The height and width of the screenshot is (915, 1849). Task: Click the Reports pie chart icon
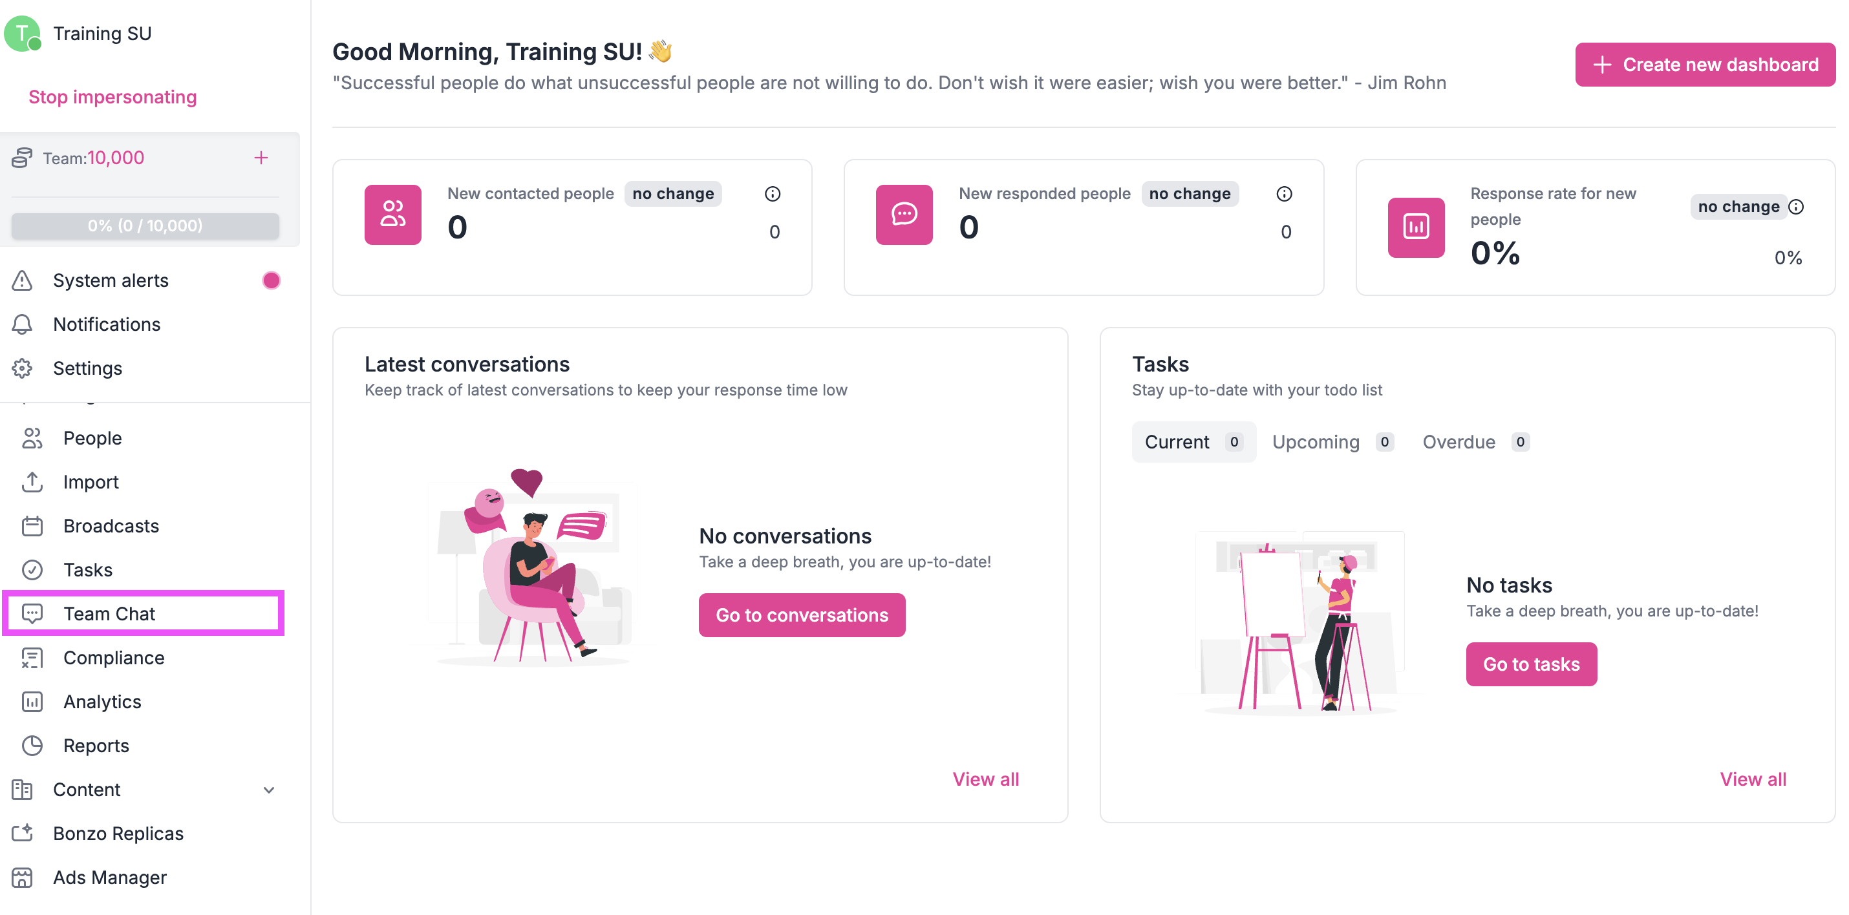(32, 746)
